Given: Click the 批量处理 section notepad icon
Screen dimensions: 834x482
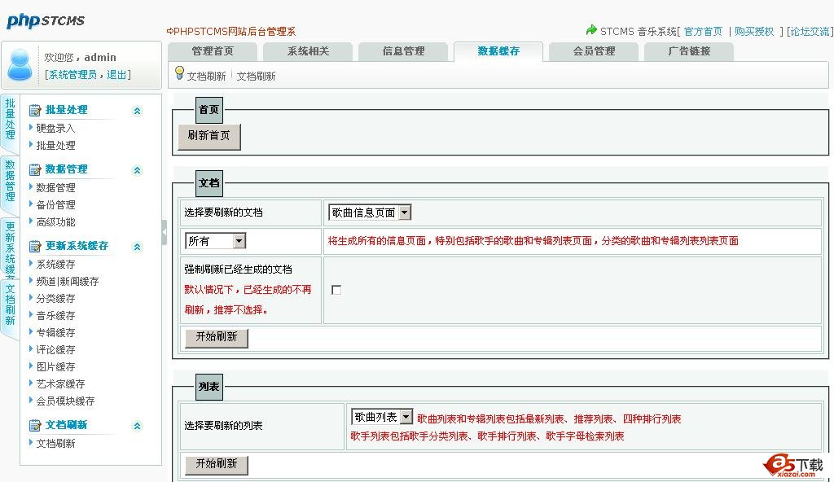Looking at the screenshot, I should (35, 111).
